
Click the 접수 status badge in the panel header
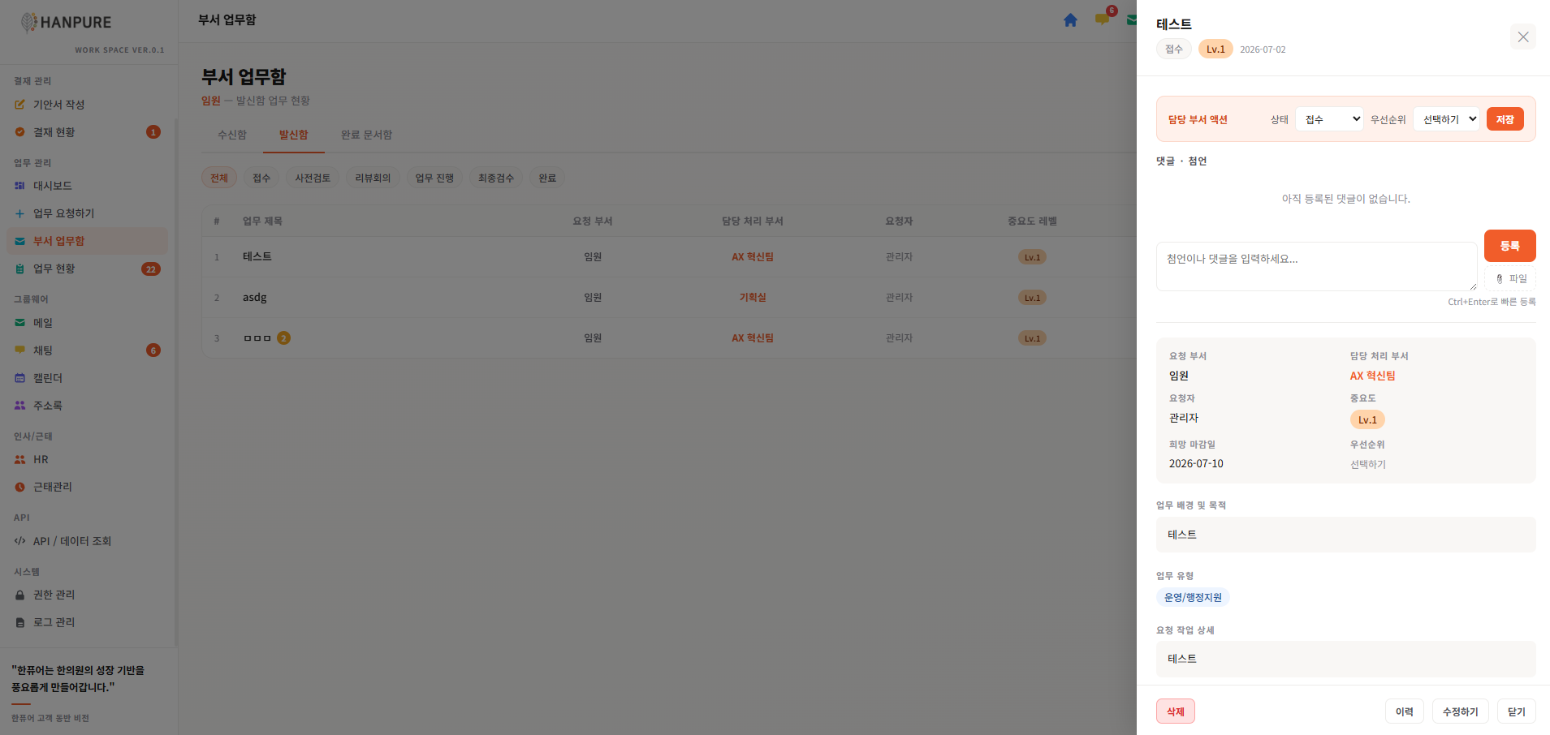1174,49
